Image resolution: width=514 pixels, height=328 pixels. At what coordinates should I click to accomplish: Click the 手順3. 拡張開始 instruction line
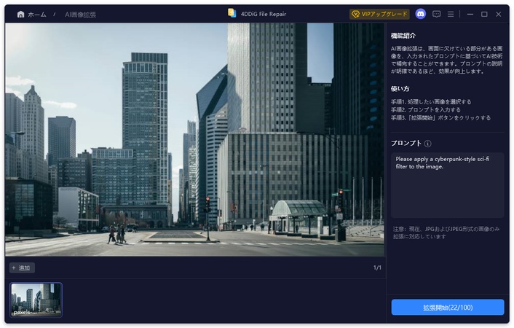click(440, 117)
